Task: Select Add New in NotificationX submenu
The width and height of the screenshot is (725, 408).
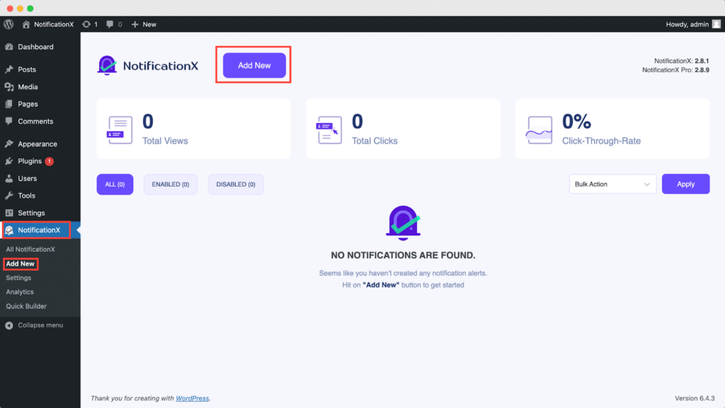Action: click(x=21, y=264)
